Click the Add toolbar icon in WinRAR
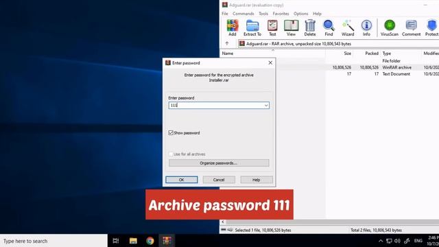The height and width of the screenshot is (247, 439). 232,27
